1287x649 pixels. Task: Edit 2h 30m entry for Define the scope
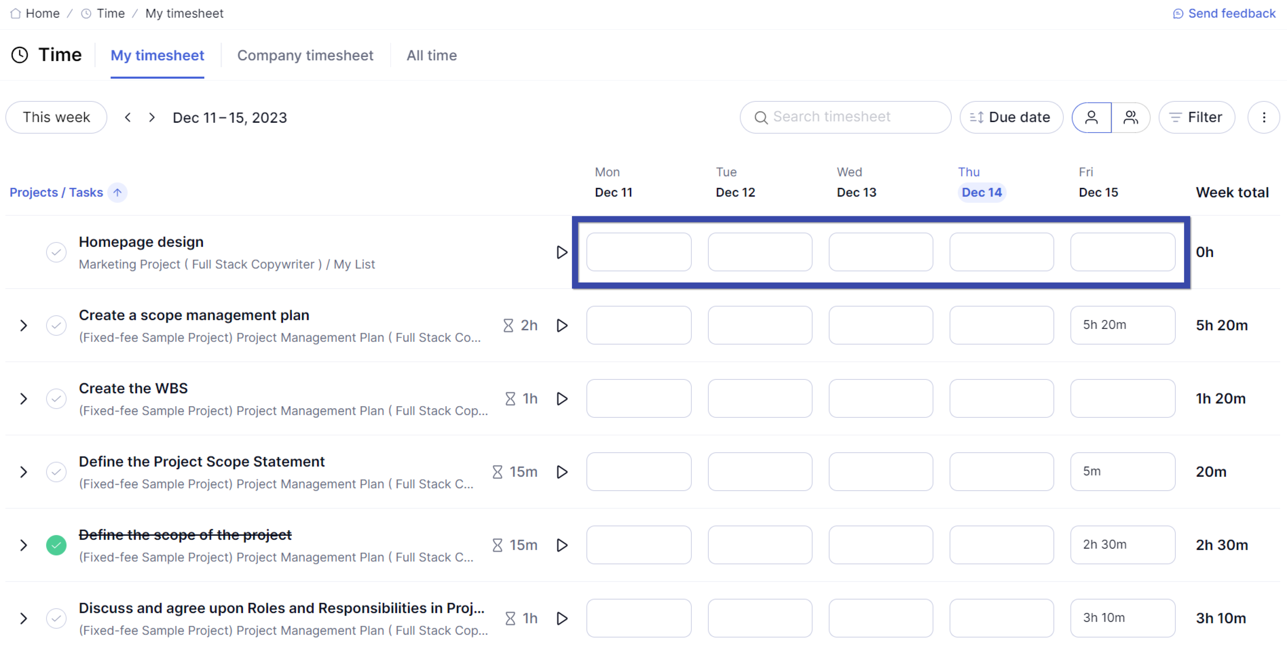click(1123, 545)
